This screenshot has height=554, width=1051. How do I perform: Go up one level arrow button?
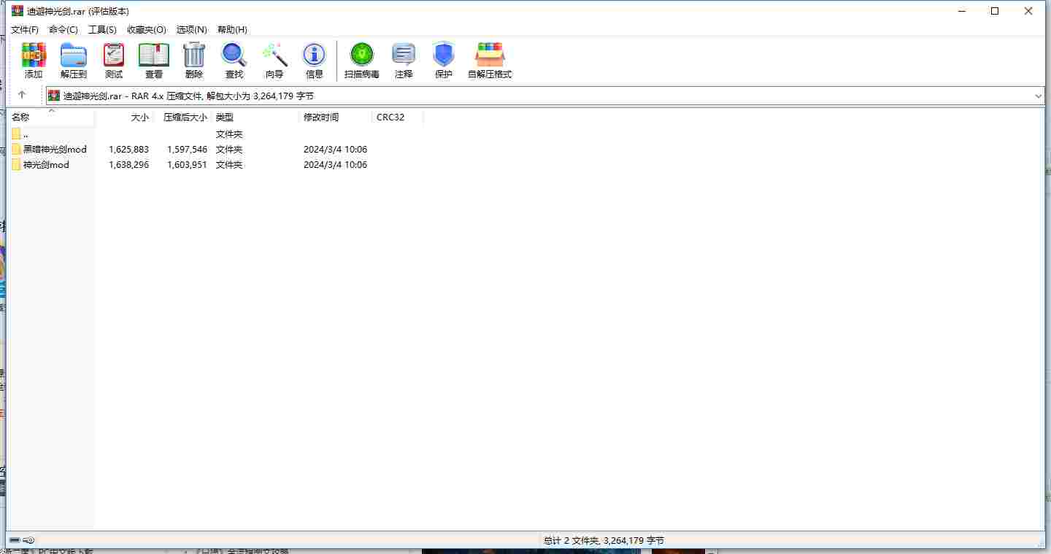pyautogui.click(x=22, y=96)
